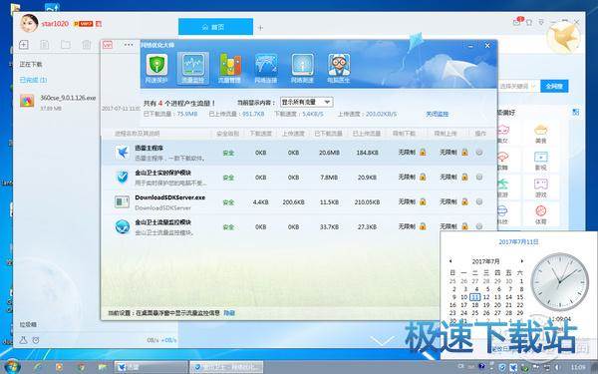Open the 网络连接 network connection icon
598x374 pixels.
coord(266,68)
